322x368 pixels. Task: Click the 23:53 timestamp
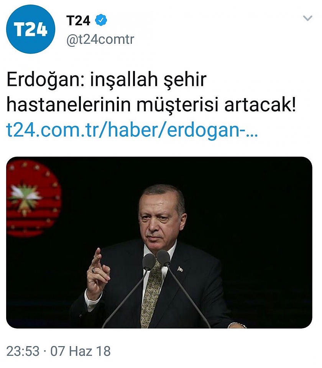tap(23, 351)
